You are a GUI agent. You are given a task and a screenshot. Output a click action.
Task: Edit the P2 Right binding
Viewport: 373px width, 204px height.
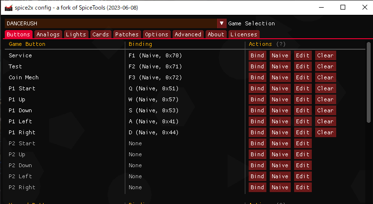pyautogui.click(x=302, y=187)
